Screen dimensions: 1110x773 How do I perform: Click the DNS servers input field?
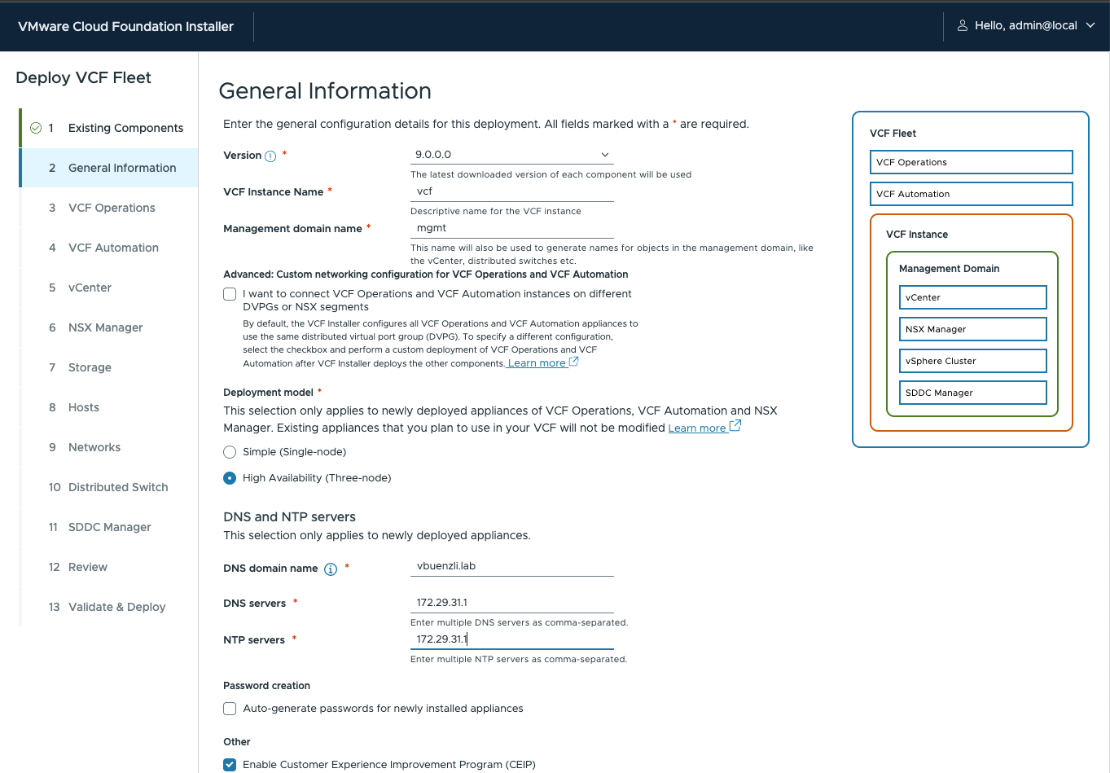coord(511,603)
